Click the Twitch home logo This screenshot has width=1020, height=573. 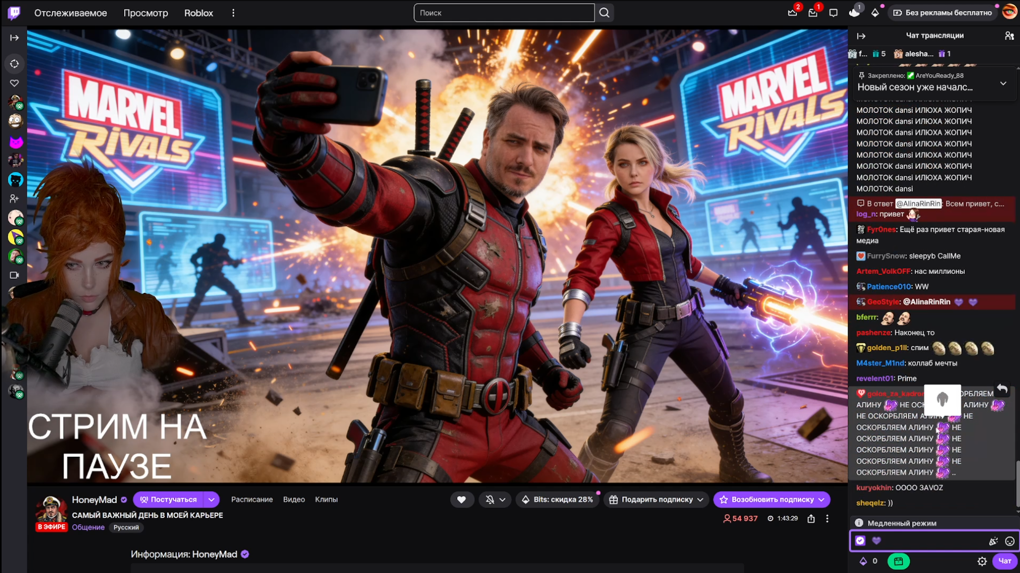[x=14, y=13]
